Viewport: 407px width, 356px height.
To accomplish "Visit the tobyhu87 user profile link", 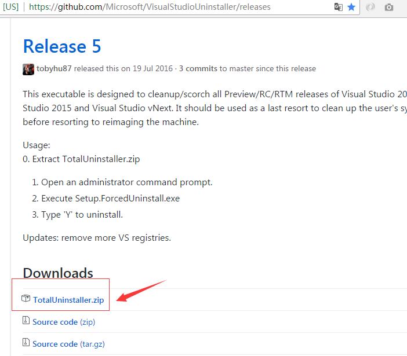I will click(54, 68).
